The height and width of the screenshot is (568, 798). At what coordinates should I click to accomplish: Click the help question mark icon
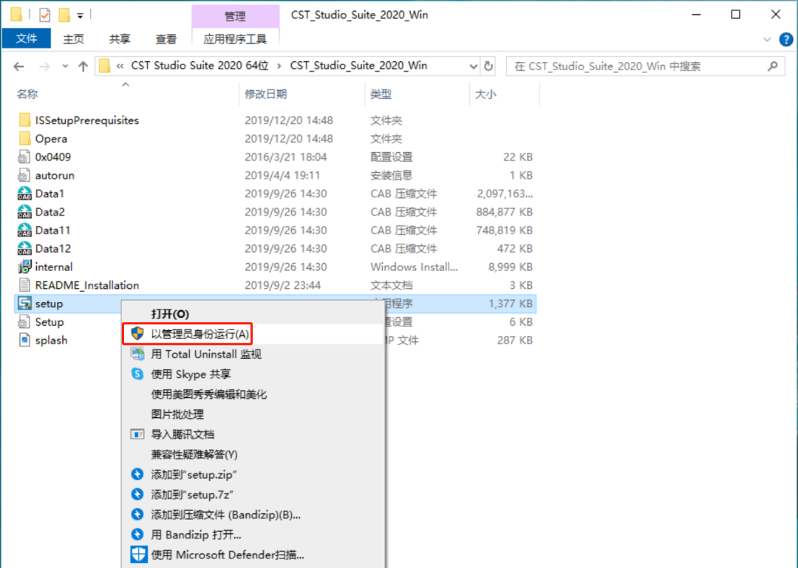785,39
